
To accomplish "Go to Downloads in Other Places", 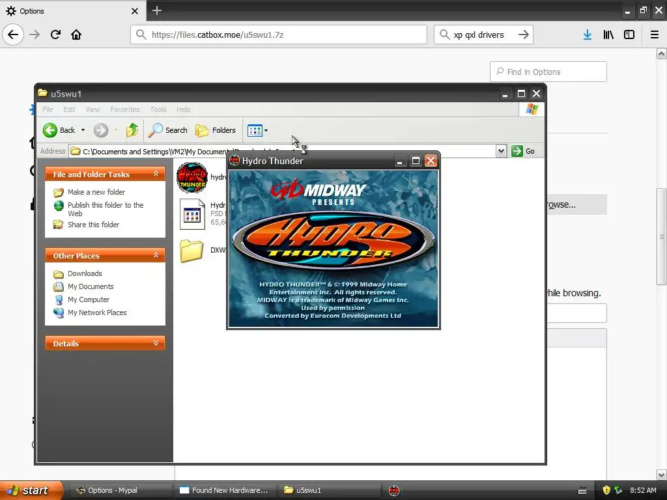I will [x=85, y=273].
